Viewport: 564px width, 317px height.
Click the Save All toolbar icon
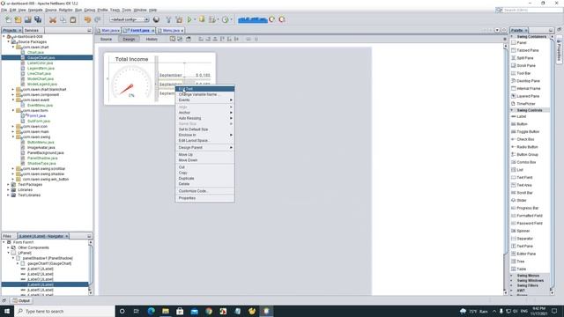(38, 19)
